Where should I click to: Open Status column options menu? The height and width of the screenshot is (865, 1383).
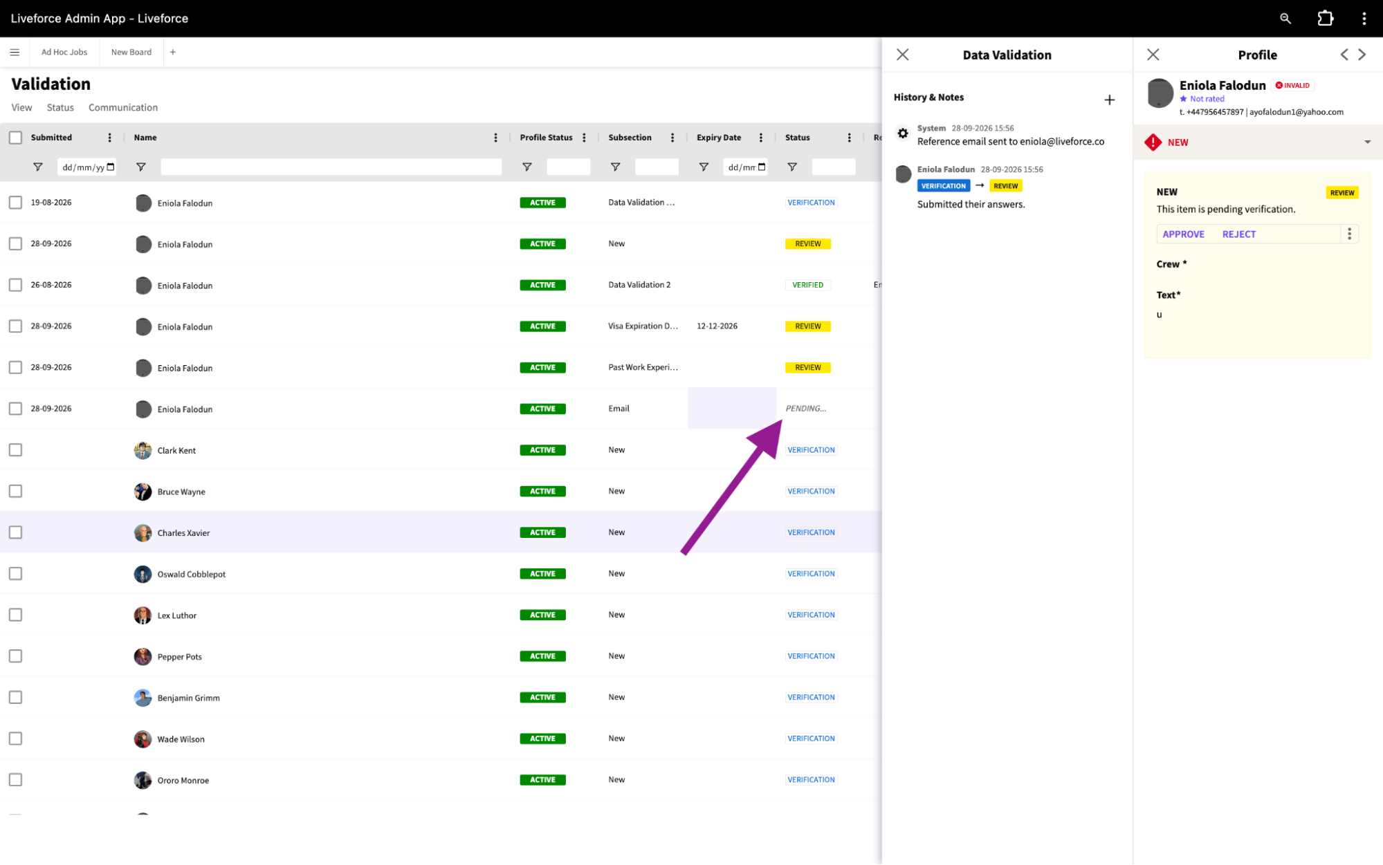coord(850,138)
